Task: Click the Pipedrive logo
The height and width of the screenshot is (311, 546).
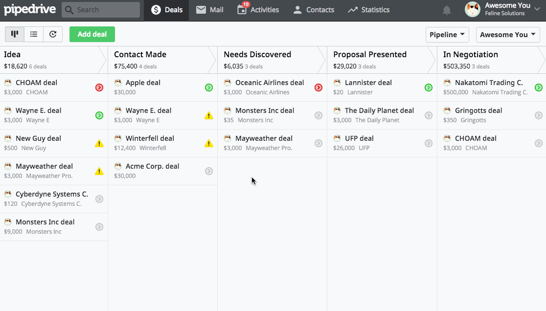Action: point(30,9)
